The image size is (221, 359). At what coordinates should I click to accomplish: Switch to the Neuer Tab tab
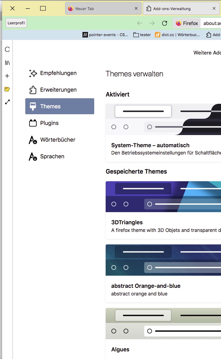(97, 9)
